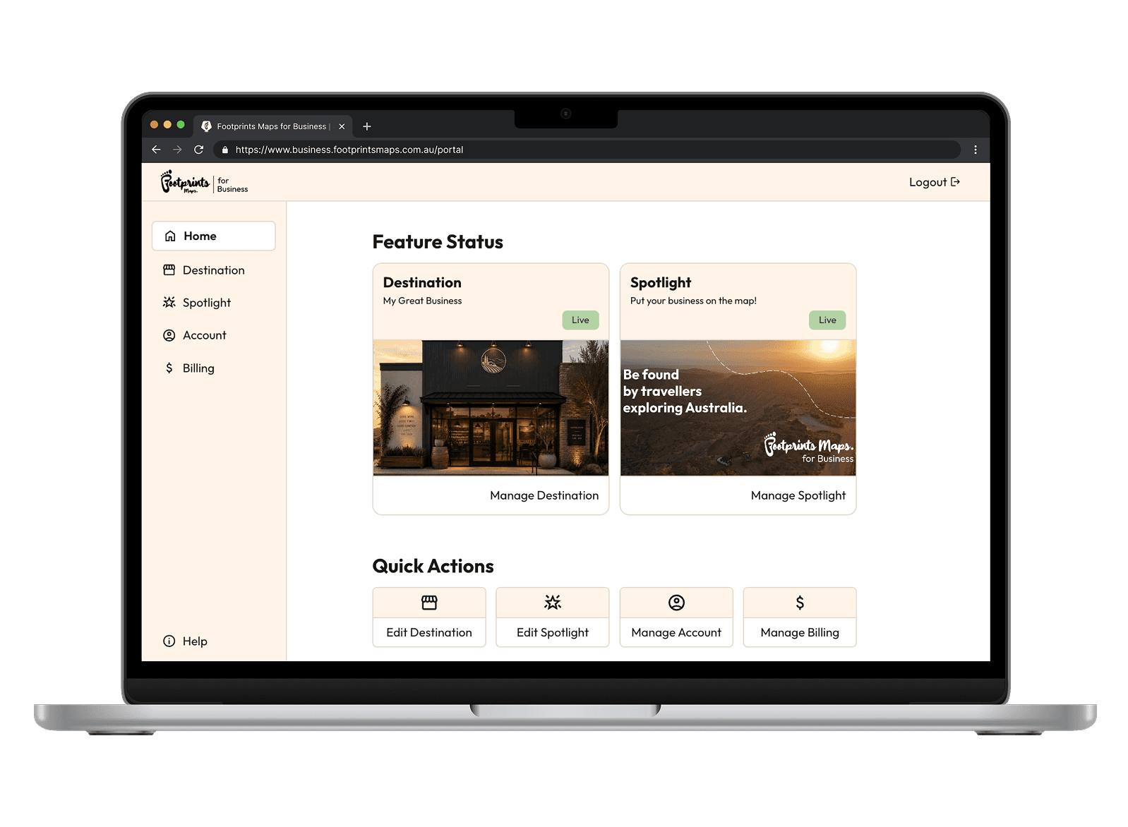Open a new browser tab
Screen dimensions: 1128x827
[x=367, y=126]
